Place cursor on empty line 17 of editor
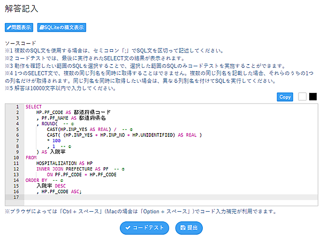 click(171, 197)
